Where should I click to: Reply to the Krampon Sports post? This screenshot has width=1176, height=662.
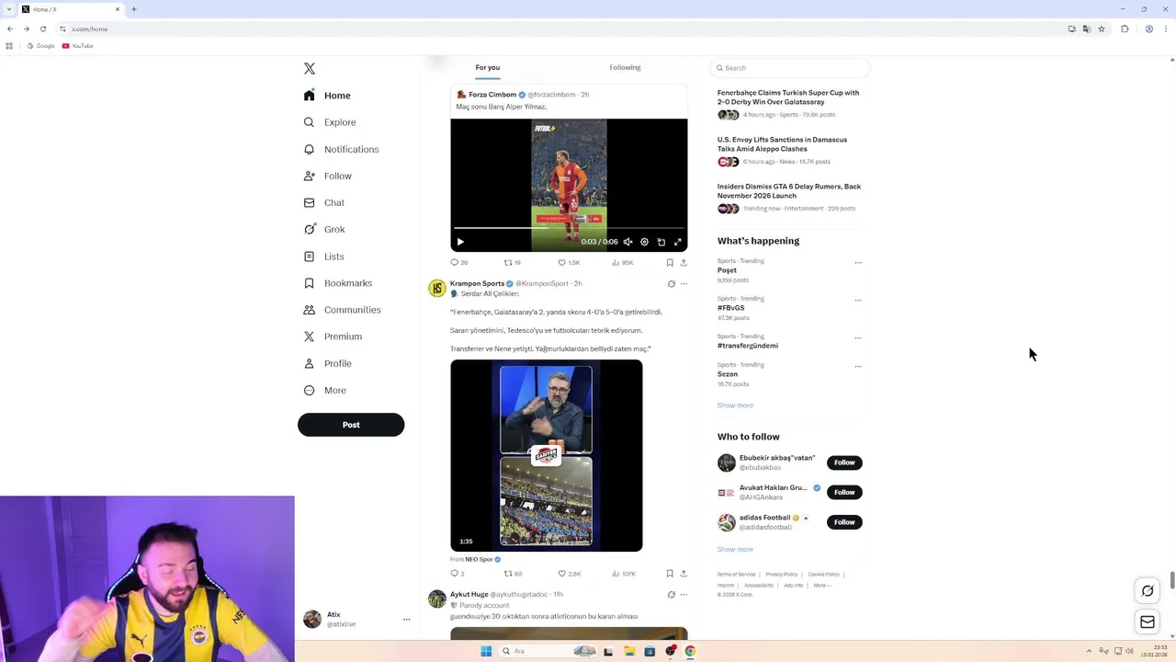click(x=457, y=574)
